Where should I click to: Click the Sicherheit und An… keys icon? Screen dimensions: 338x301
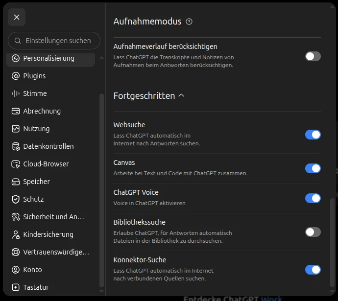[16, 217]
